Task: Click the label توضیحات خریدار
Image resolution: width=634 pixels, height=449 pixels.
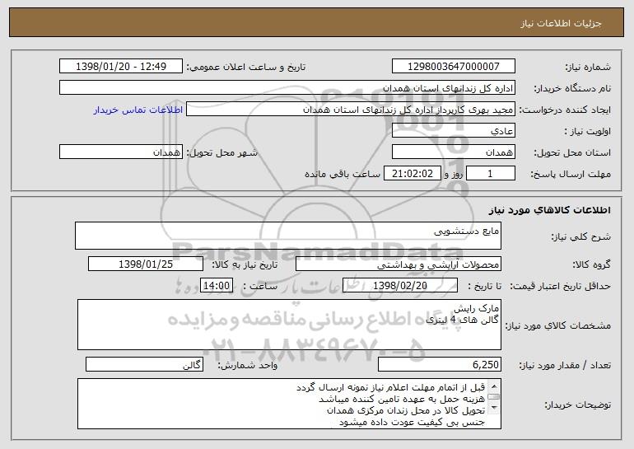Action: pyautogui.click(x=577, y=405)
